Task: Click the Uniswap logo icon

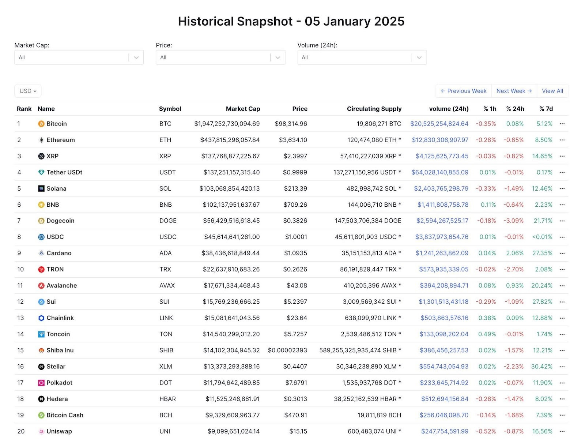Action: click(41, 432)
